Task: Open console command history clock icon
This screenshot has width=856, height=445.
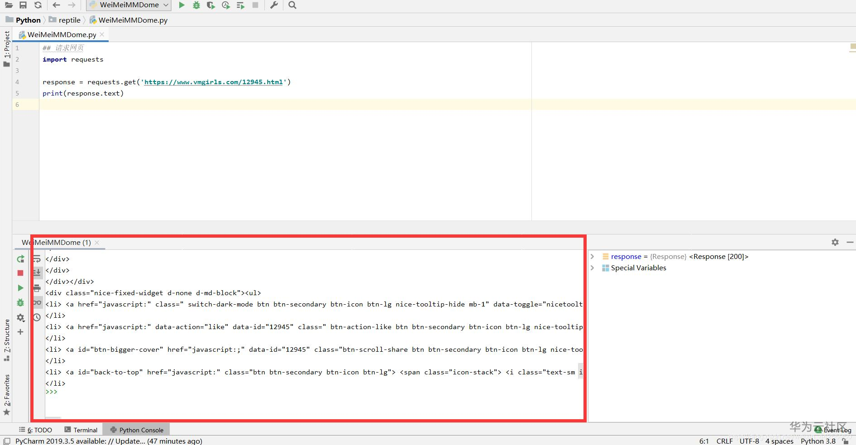Action: coord(37,317)
